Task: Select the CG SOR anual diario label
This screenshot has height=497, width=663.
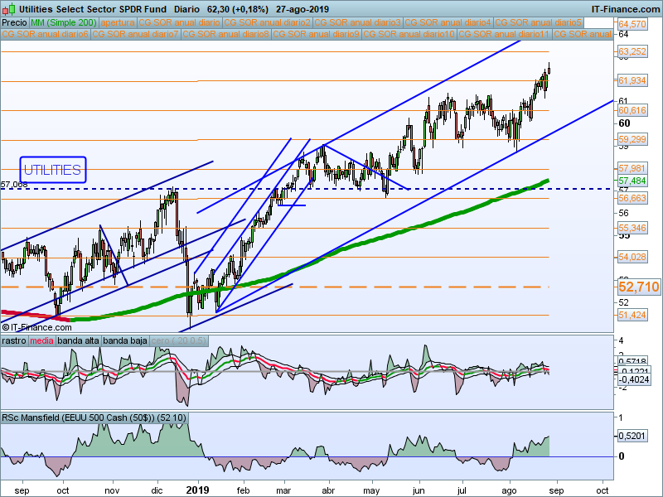Action: [x=179, y=22]
